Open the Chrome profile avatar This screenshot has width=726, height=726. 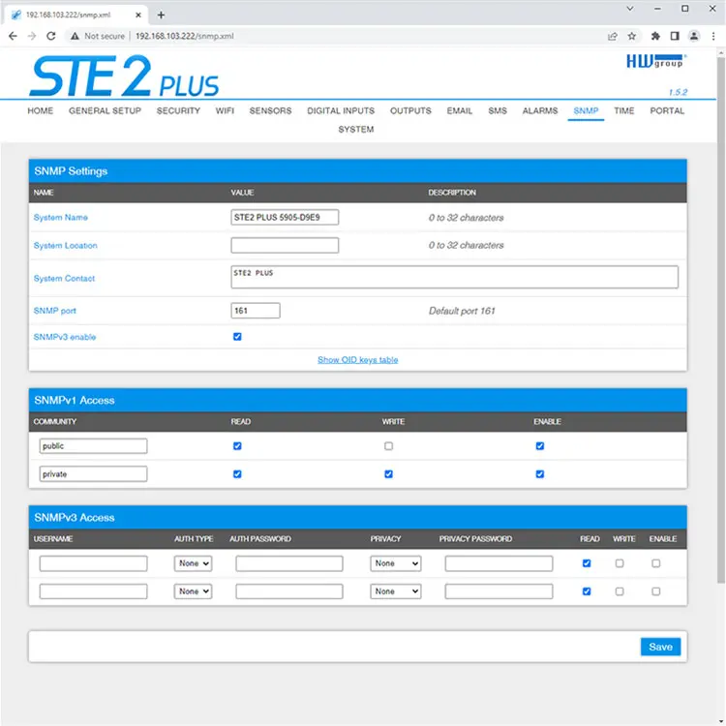point(694,36)
